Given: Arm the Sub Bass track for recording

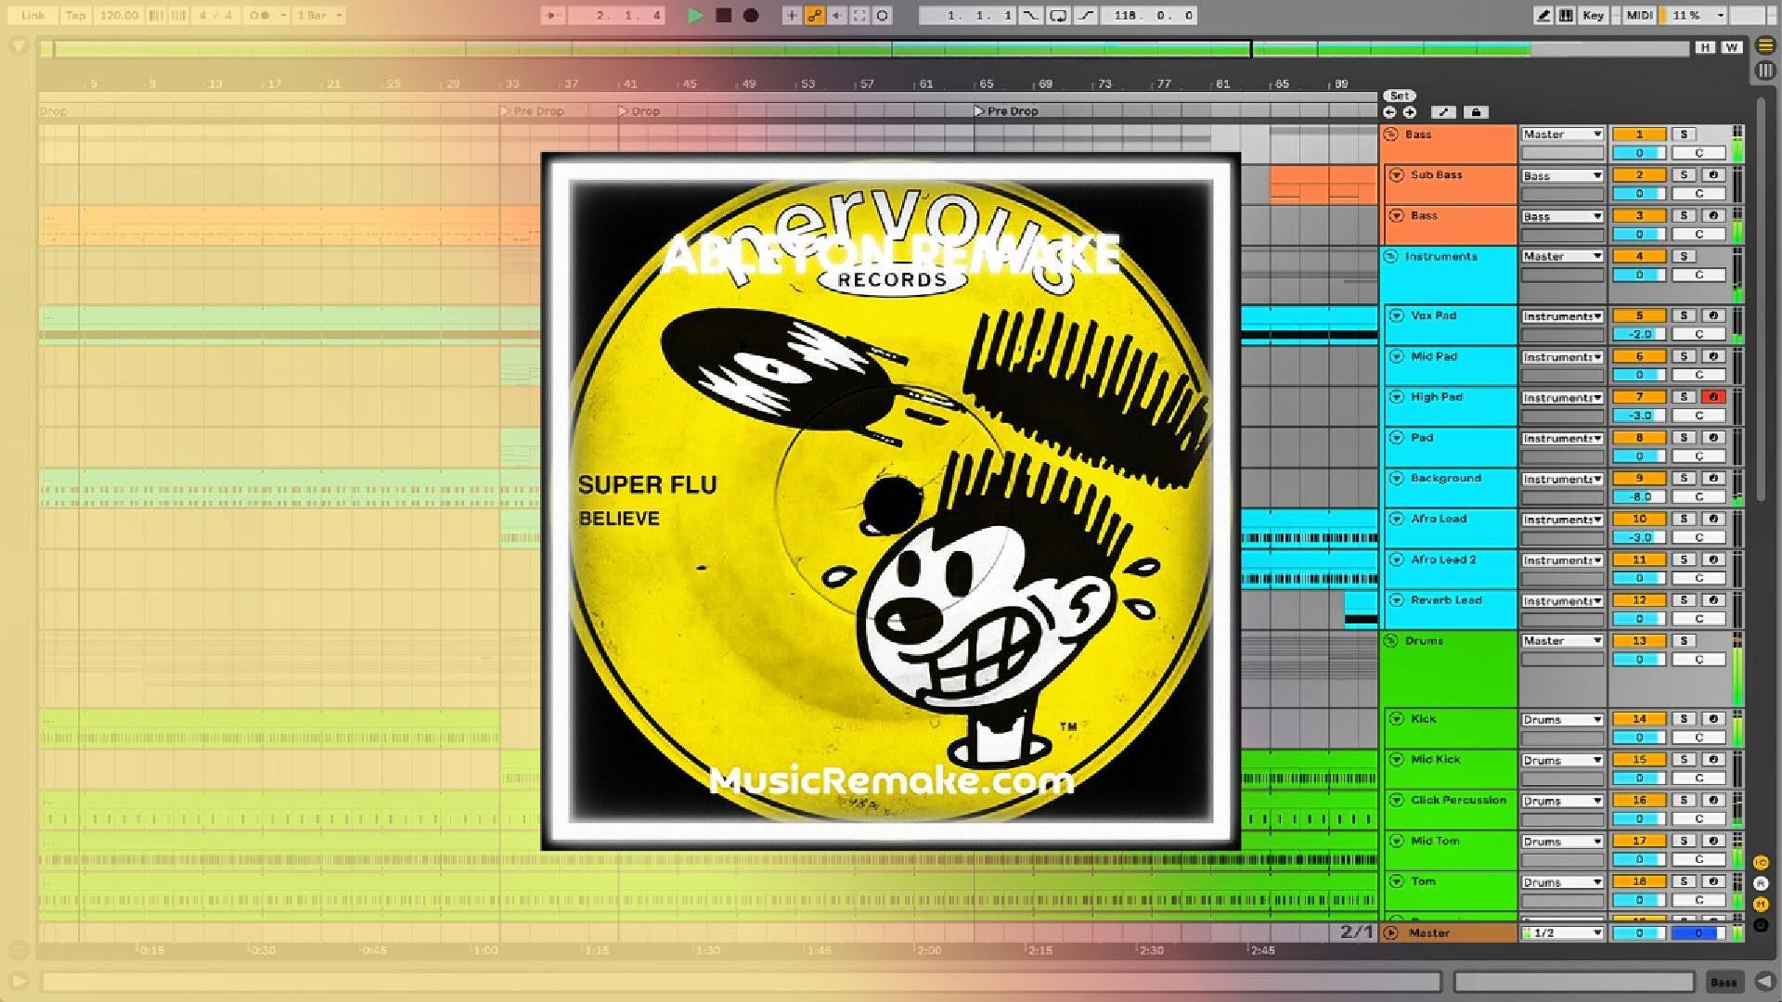Looking at the screenshot, I should [x=1713, y=175].
